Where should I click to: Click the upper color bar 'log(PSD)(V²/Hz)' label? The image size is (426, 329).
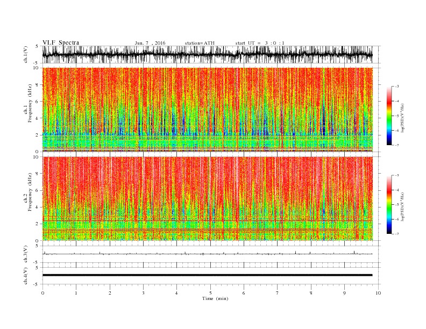click(403, 118)
